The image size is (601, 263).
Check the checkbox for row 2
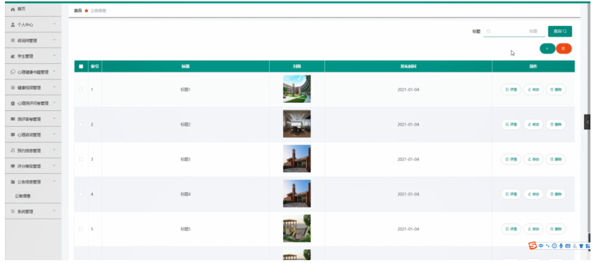[x=80, y=124]
